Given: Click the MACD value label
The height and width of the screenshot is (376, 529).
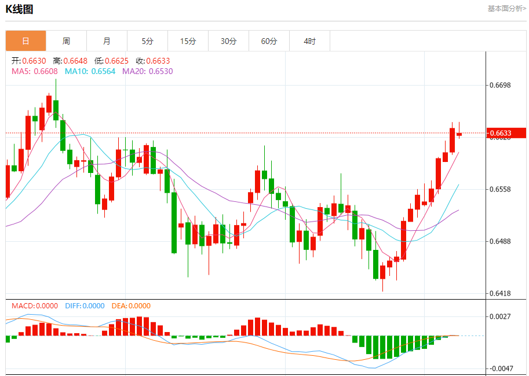Looking at the screenshot, I should 35,306.
